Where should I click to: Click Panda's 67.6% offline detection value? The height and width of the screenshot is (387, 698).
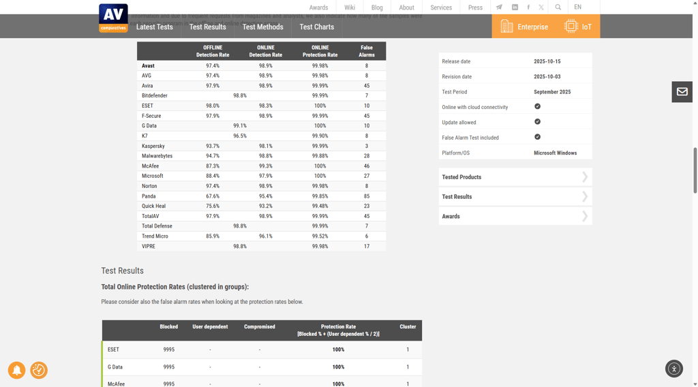[213, 196]
